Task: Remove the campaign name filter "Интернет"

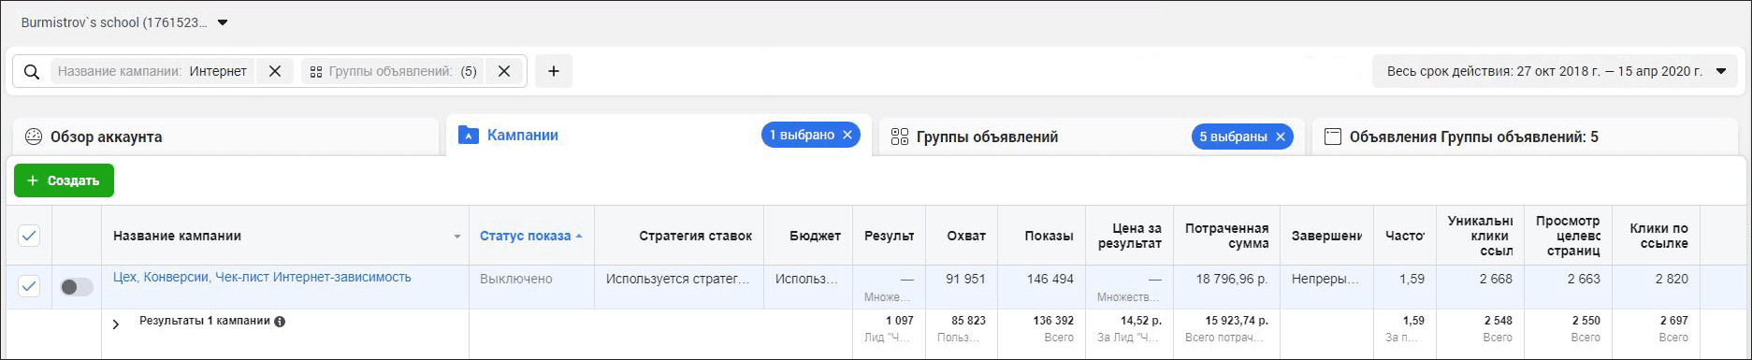Action: pos(275,71)
